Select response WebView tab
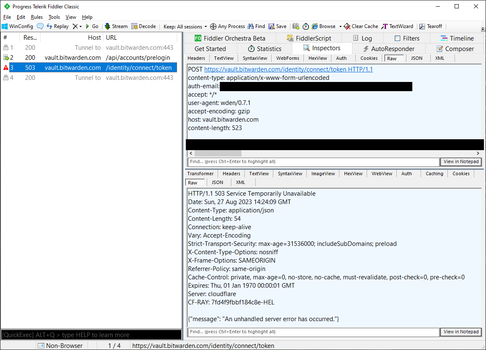The width and height of the screenshot is (486, 350). tap(382, 174)
